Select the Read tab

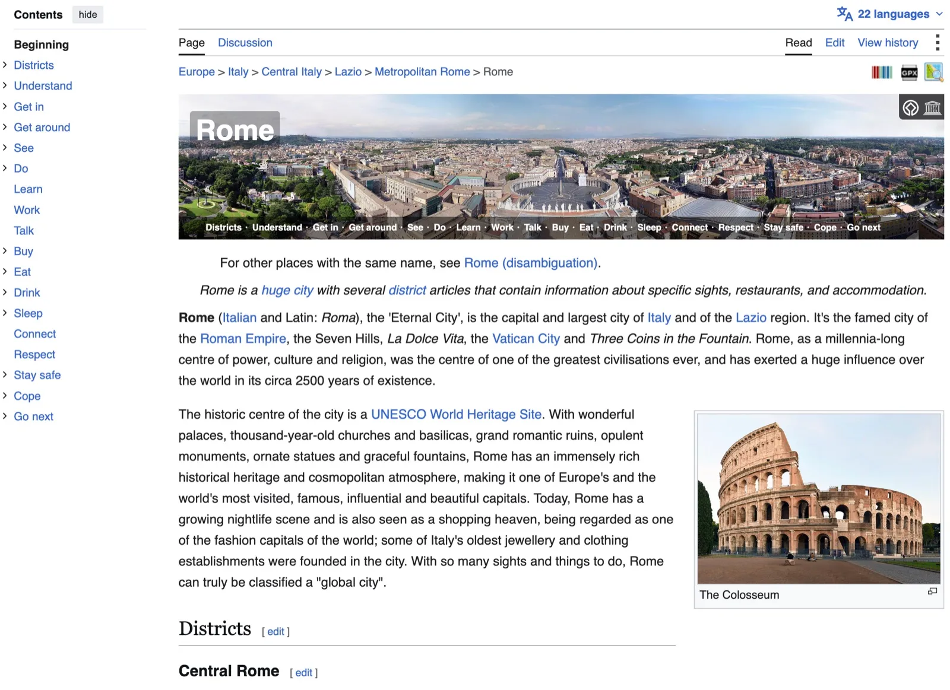799,43
